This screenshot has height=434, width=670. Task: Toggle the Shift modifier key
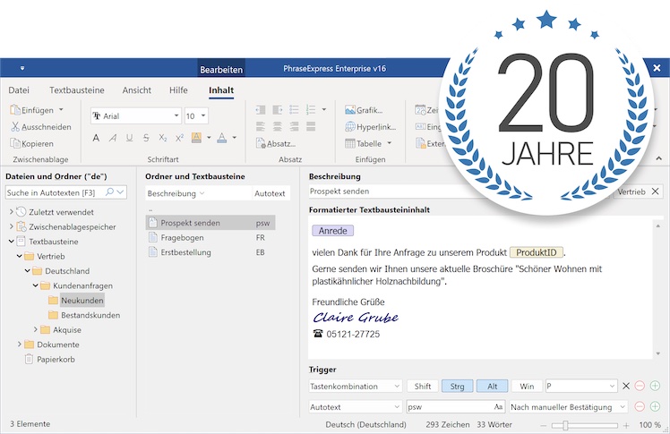click(x=421, y=386)
